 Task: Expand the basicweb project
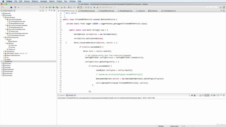[x=2, y=13]
